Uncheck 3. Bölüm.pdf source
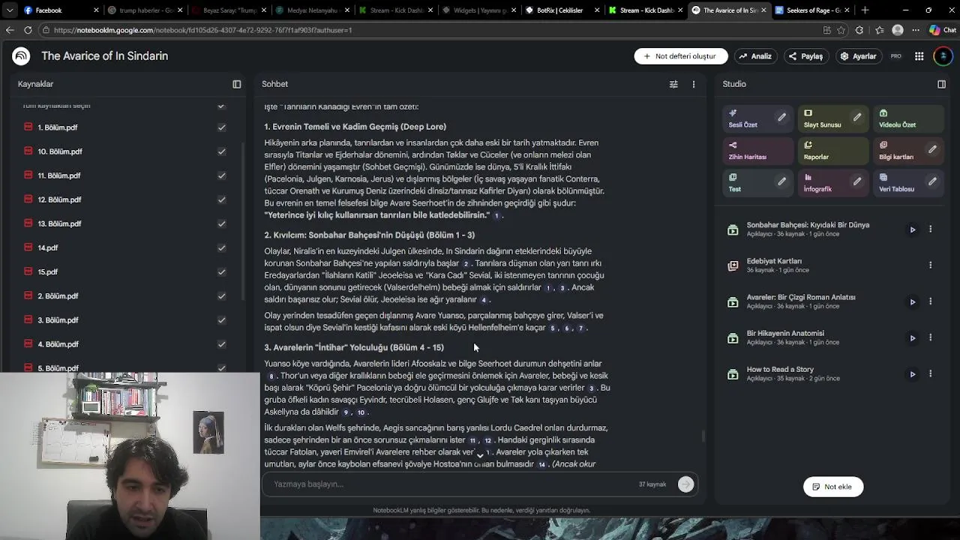 tap(221, 319)
